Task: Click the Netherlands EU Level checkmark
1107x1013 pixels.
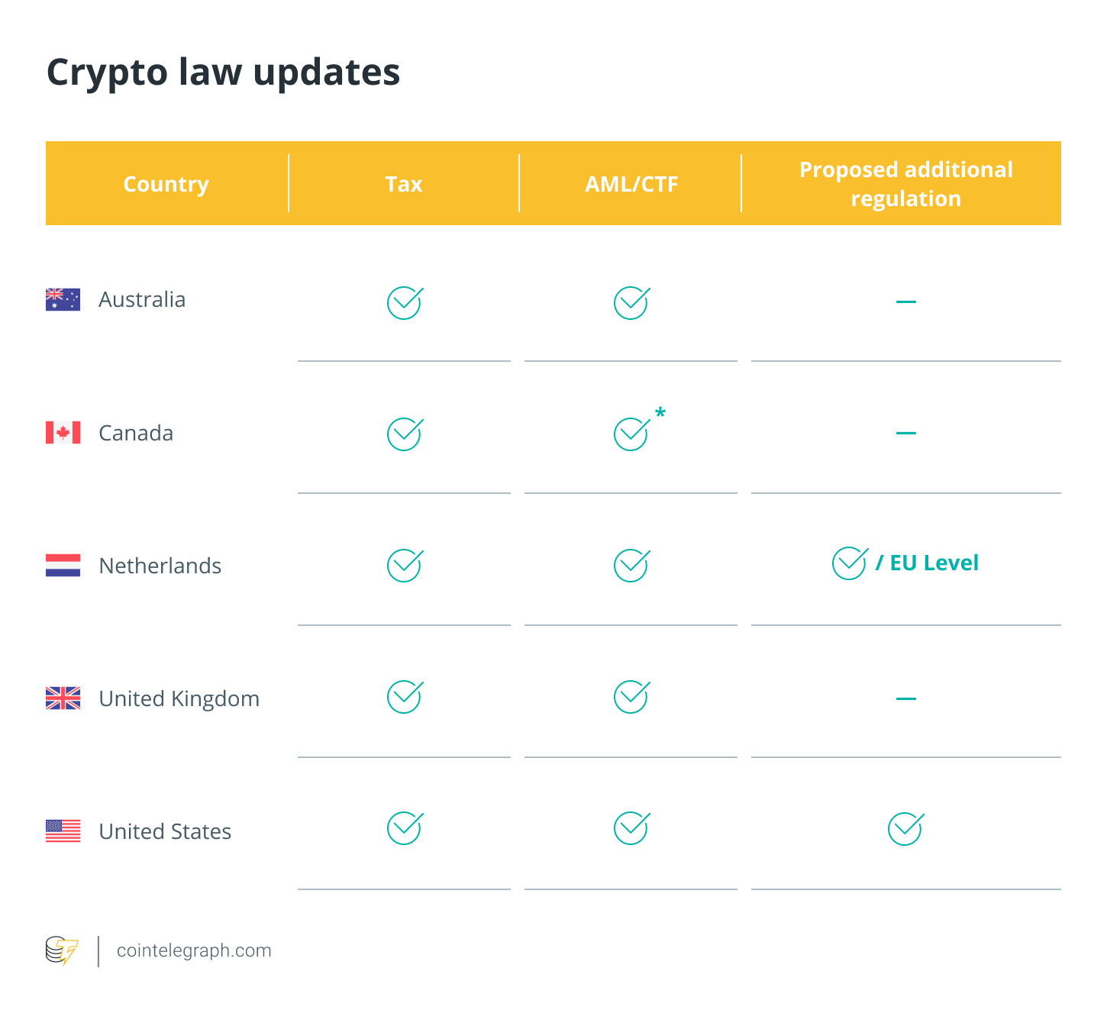Action: tap(850, 563)
